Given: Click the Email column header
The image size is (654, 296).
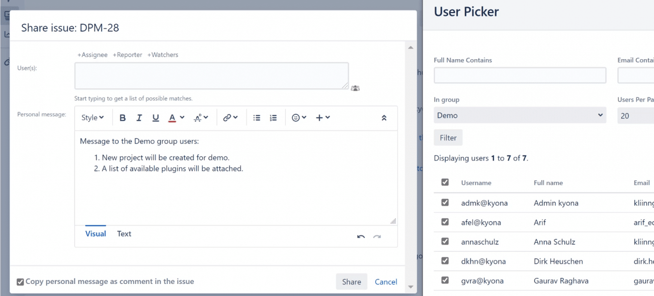Looking at the screenshot, I should (x=642, y=183).
